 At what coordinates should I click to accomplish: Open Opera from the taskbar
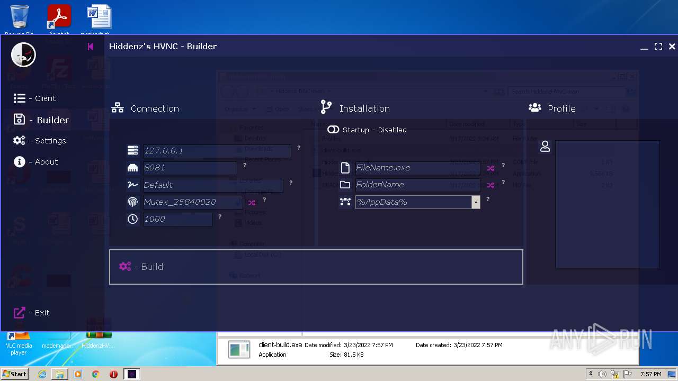point(113,374)
